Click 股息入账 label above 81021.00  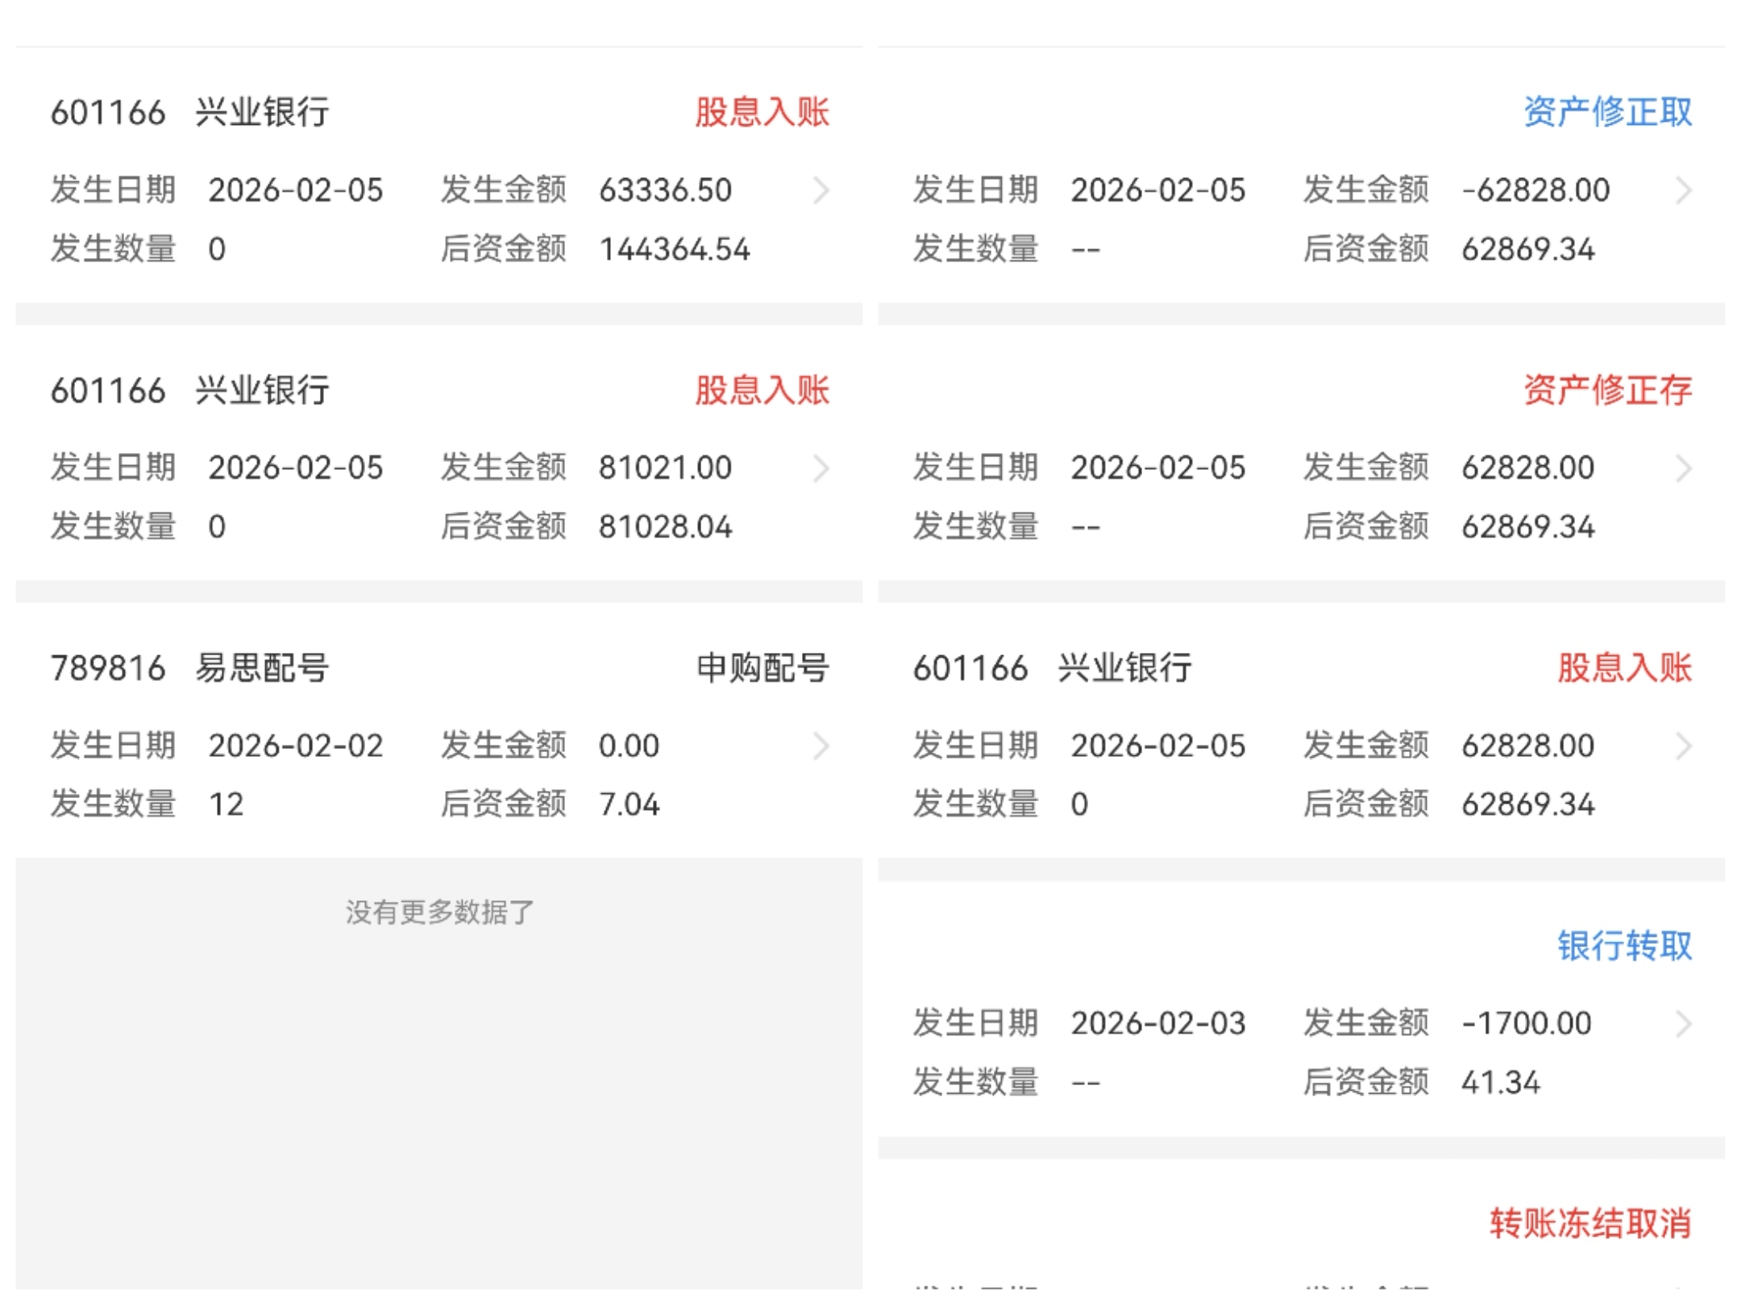click(762, 390)
